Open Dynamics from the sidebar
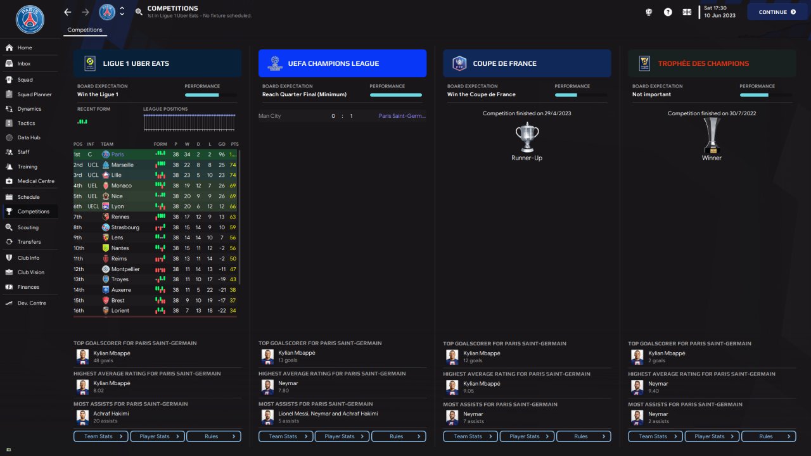The width and height of the screenshot is (811, 456). pyautogui.click(x=30, y=109)
